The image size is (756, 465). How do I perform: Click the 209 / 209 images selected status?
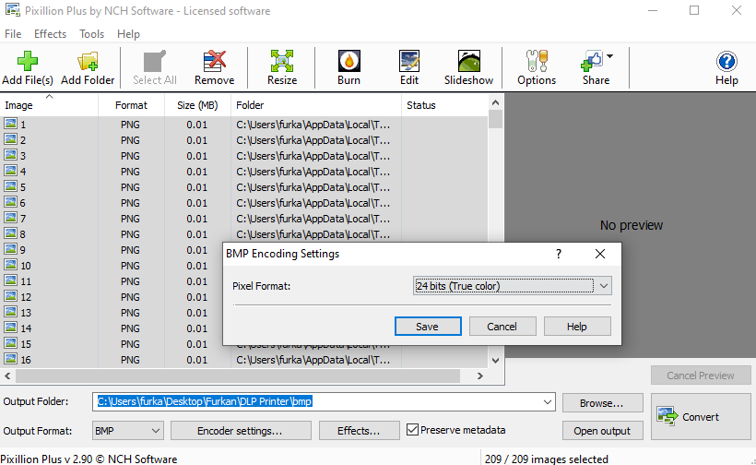click(x=547, y=459)
